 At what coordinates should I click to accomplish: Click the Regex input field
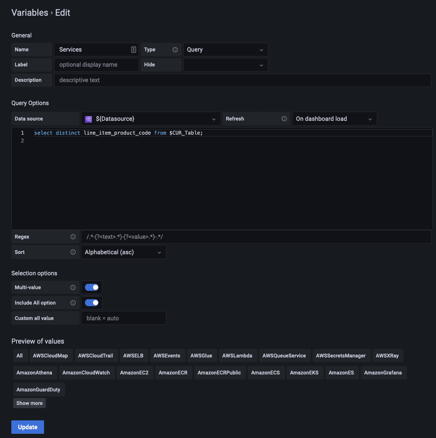point(256,237)
